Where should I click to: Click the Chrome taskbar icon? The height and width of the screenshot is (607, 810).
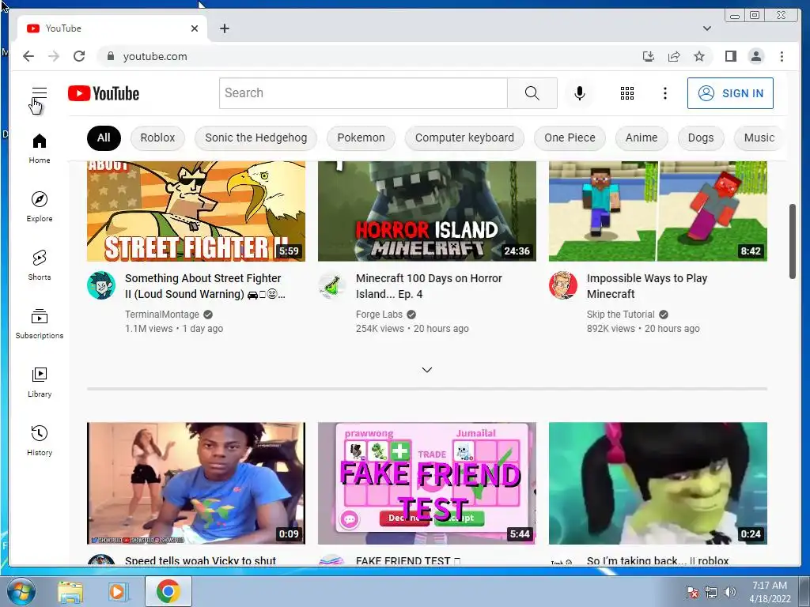pyautogui.click(x=168, y=591)
